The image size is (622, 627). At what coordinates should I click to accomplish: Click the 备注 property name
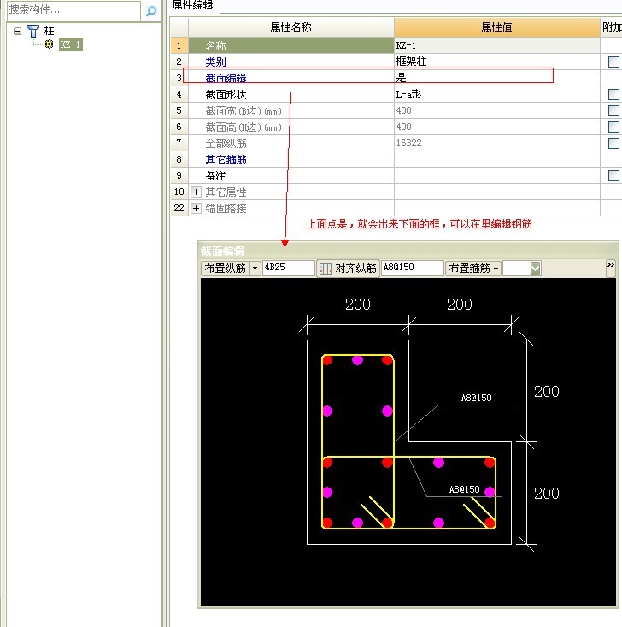[x=215, y=176]
